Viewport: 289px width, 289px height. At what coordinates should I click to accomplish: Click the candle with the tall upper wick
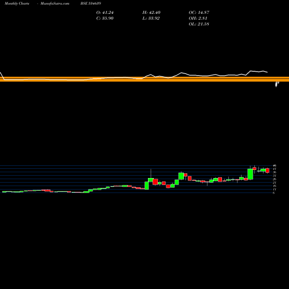point(151,180)
